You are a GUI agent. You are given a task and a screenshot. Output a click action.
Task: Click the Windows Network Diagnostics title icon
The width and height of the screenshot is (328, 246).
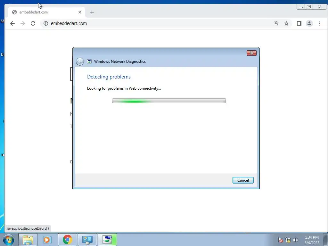(x=89, y=61)
